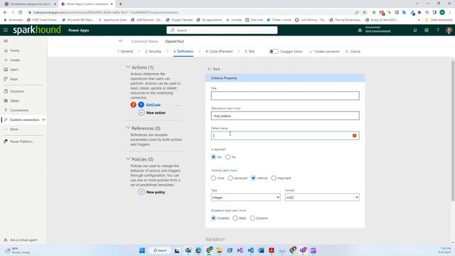Collapse the left navigation hamburger menu
This screenshot has height=256, width=455.
[x=6, y=41]
